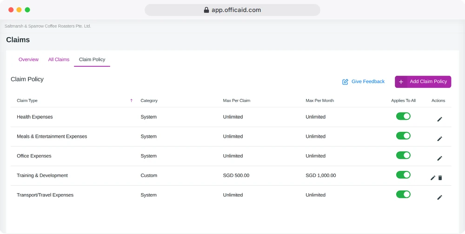Click Unlimited max per claim for Office Expenses
Viewport: 465px width, 234px height.
point(233,156)
